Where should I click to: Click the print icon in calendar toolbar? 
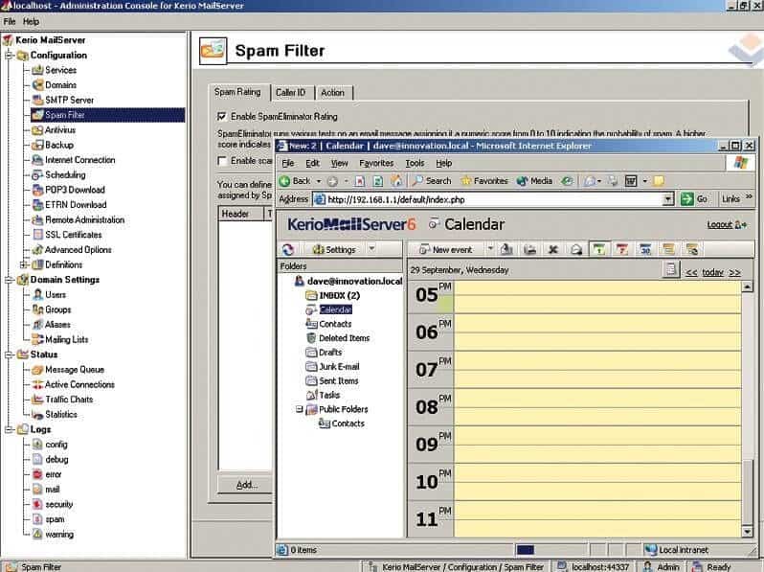[529, 249]
